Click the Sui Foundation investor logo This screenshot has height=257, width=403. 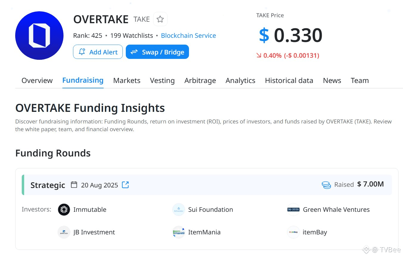[179, 209]
